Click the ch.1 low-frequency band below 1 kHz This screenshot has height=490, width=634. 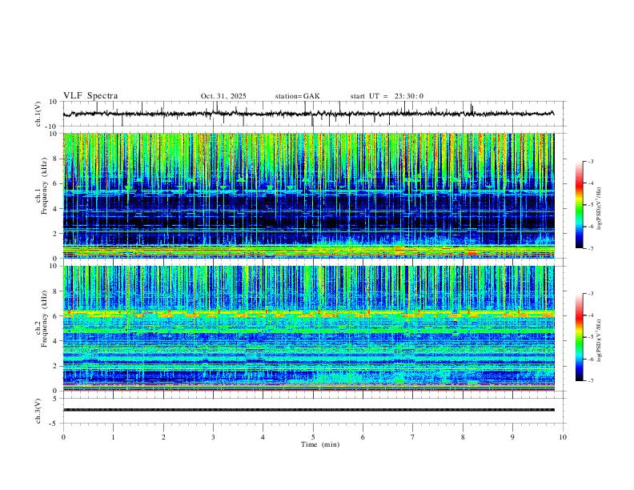308,251
